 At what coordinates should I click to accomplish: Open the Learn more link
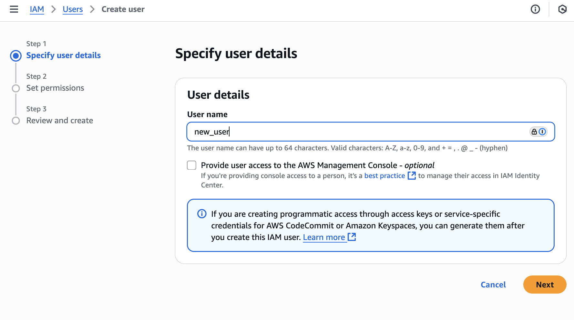click(x=324, y=237)
